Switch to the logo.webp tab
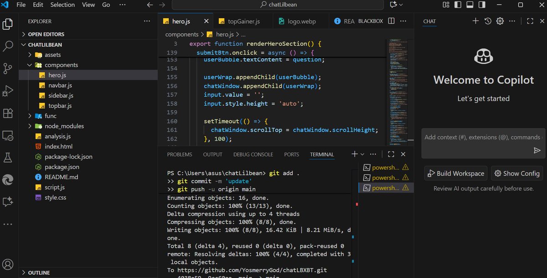 pyautogui.click(x=302, y=21)
